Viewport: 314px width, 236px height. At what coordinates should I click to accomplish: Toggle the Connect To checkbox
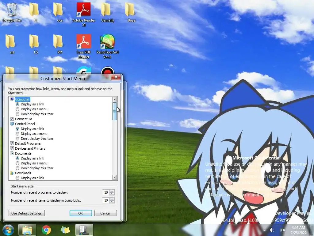[x=12, y=119]
